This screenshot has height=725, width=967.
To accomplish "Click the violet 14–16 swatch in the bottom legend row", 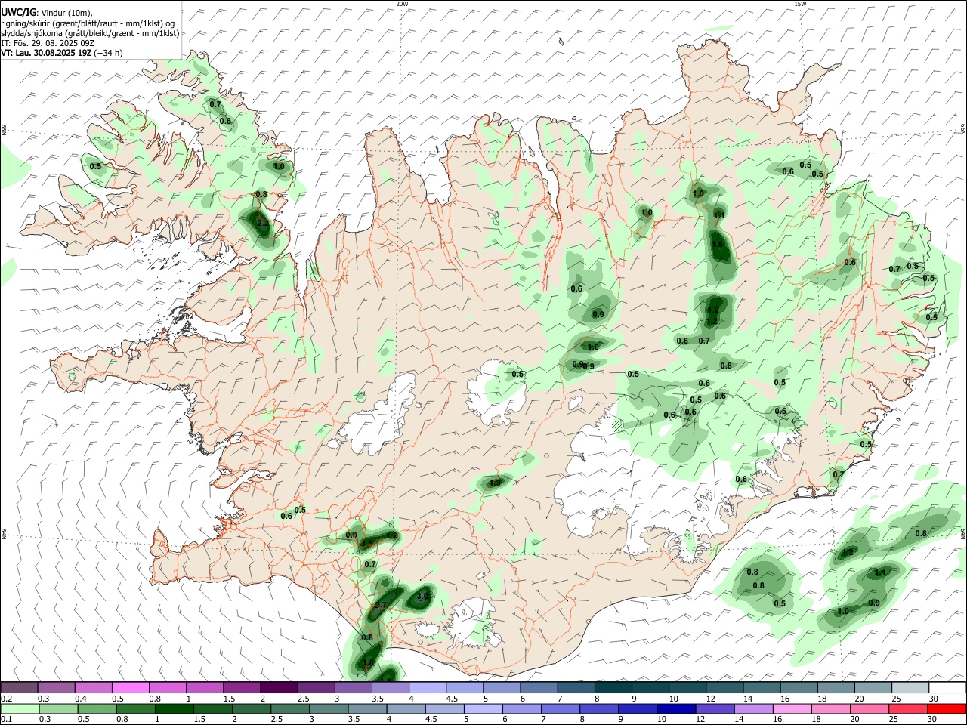I will (754, 708).
